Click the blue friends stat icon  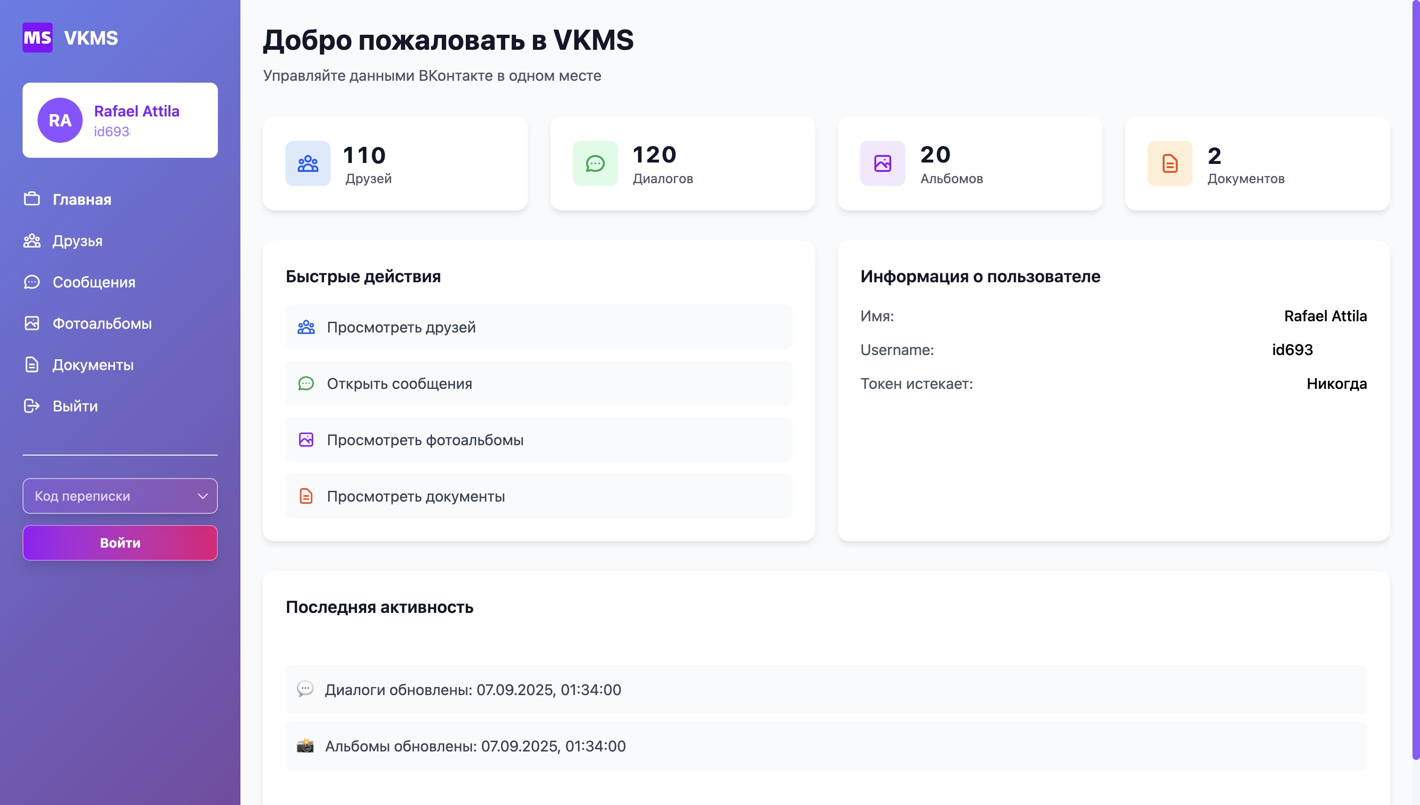click(x=307, y=163)
